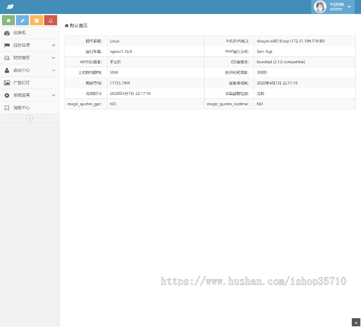This screenshot has width=361, height=327.
Task: Click the GD库版本 label
Action: pos(240,62)
